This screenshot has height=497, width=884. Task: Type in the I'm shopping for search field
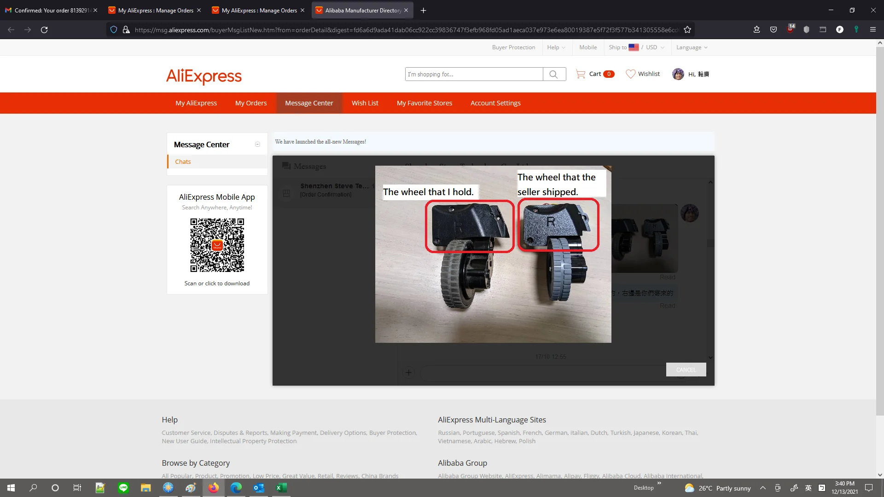tap(473, 74)
